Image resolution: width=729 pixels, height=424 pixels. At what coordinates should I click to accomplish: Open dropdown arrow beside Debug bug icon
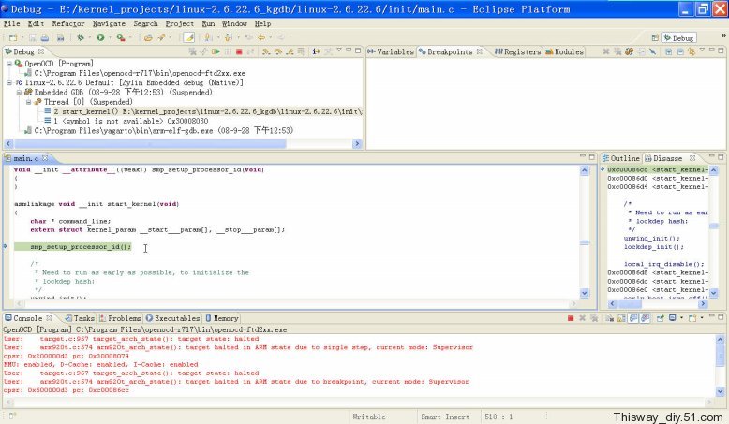(90, 37)
